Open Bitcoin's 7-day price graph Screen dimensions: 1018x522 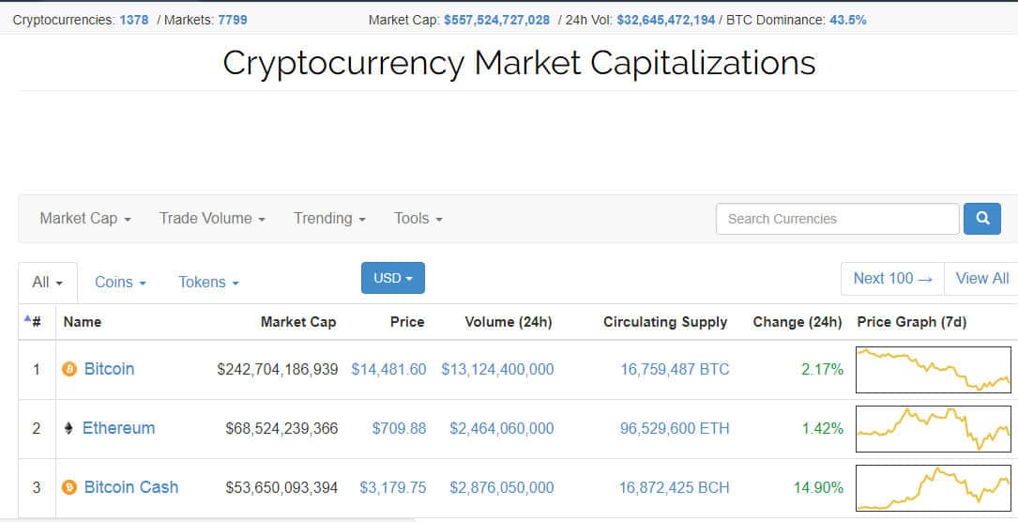[x=934, y=370]
